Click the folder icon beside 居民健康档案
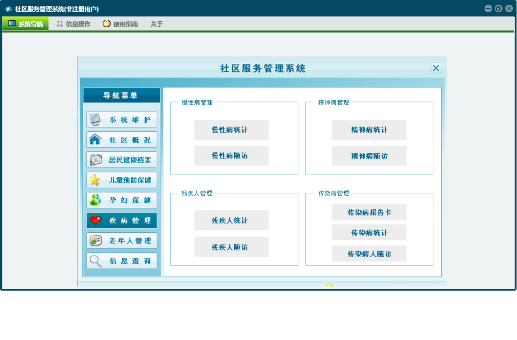517x340 pixels. pos(95,160)
